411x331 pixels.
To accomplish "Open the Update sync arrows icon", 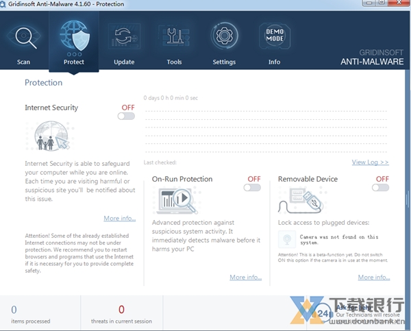I will (x=124, y=36).
